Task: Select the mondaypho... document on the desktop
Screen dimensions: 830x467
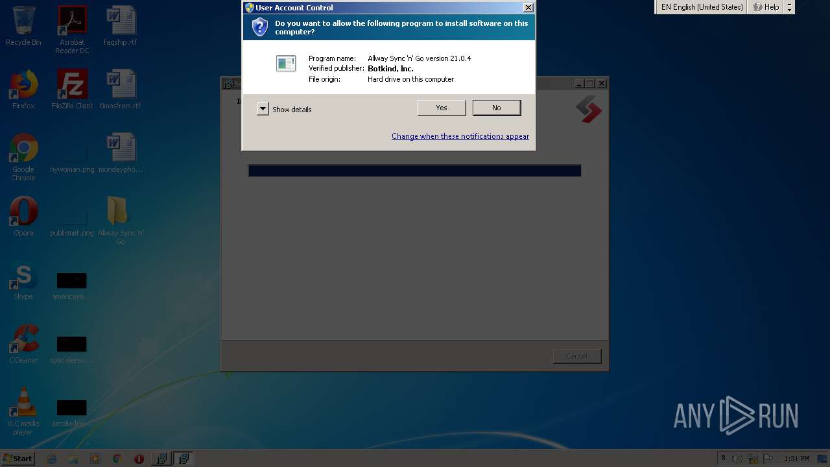Action: pos(121,153)
